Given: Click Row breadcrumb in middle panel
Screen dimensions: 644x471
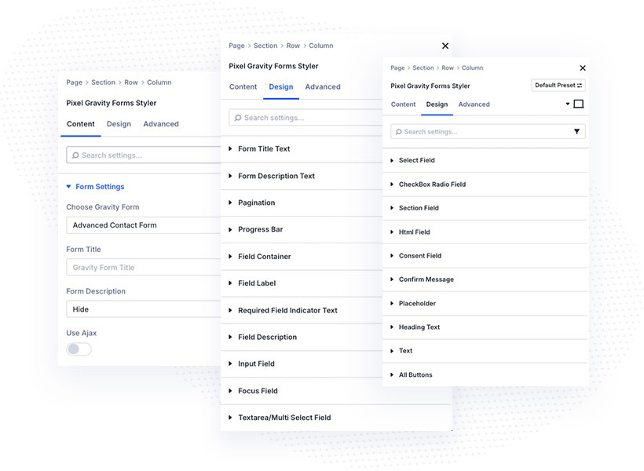Looking at the screenshot, I should pos(293,46).
